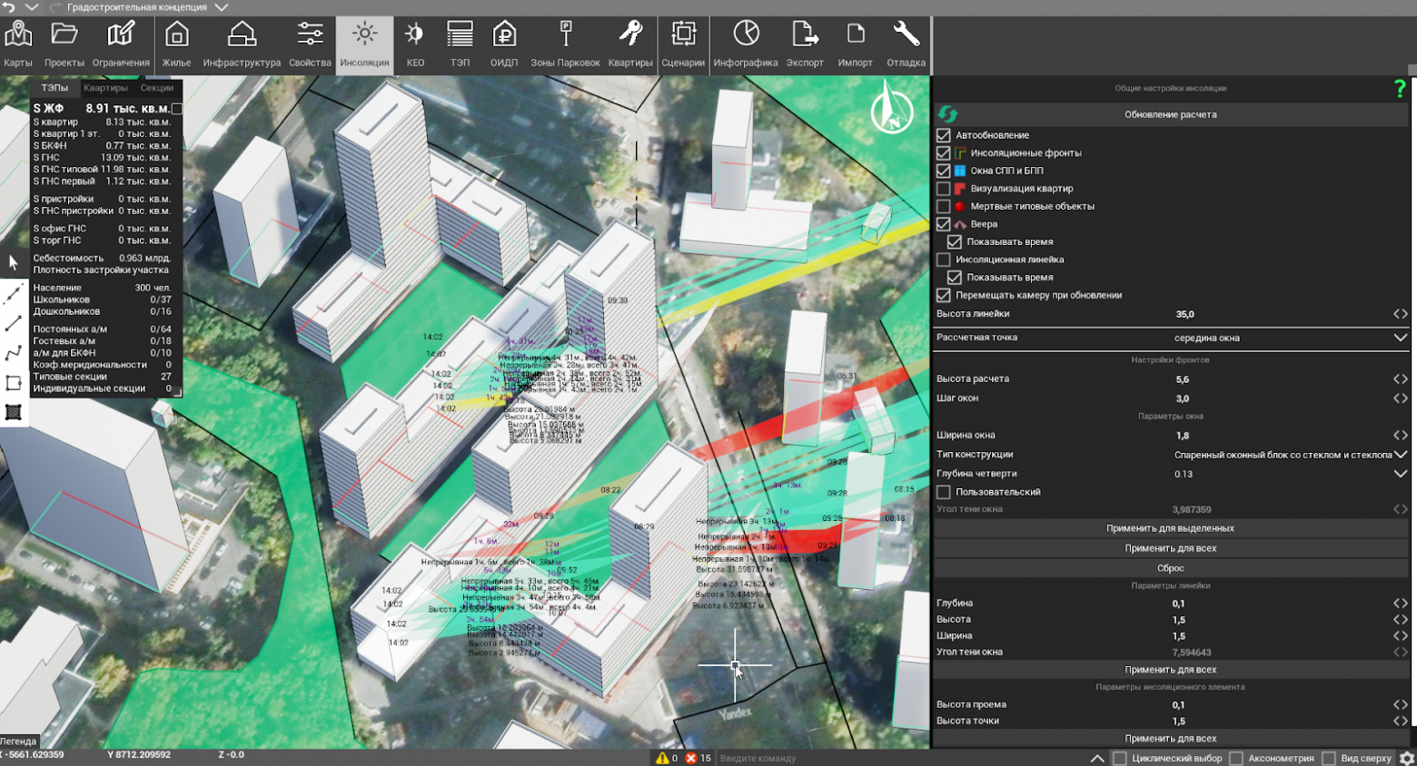
Task: Switch to the Секции tab
Action: 156,88
